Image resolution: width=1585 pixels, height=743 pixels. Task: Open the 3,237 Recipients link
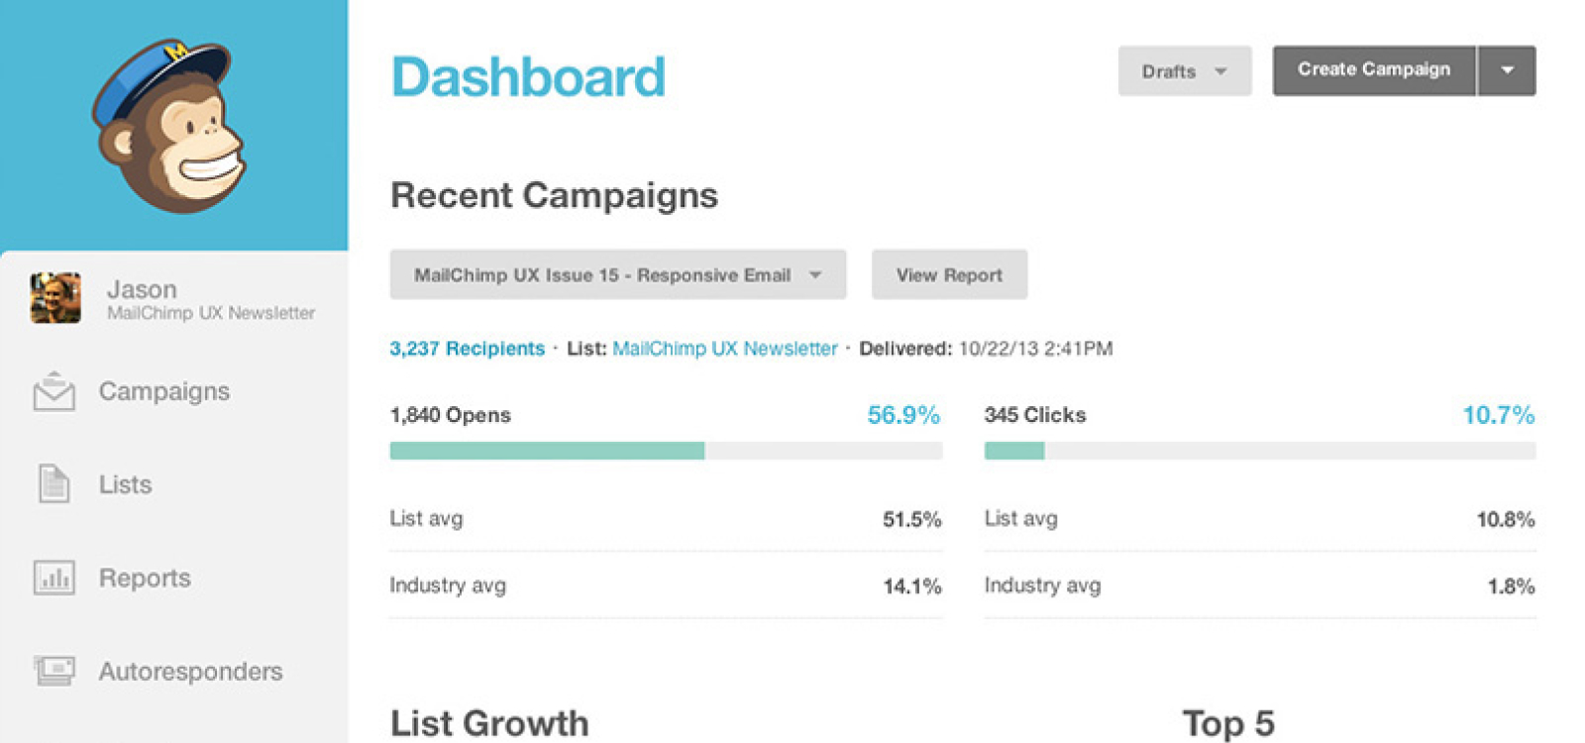pyautogui.click(x=467, y=349)
